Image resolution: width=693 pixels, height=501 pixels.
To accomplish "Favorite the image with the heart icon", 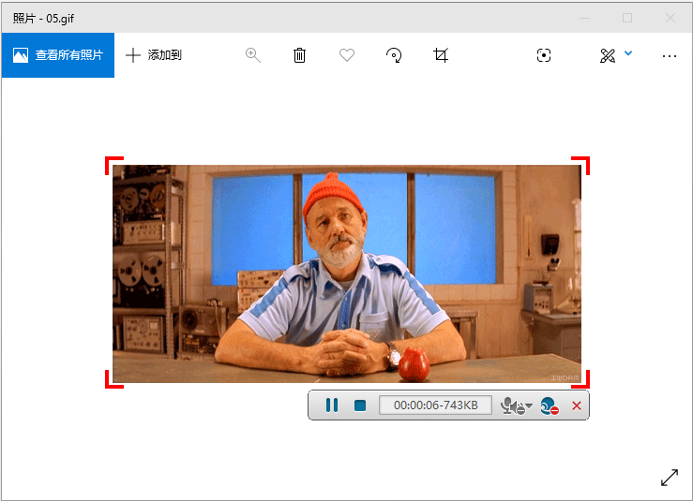I will tap(347, 55).
